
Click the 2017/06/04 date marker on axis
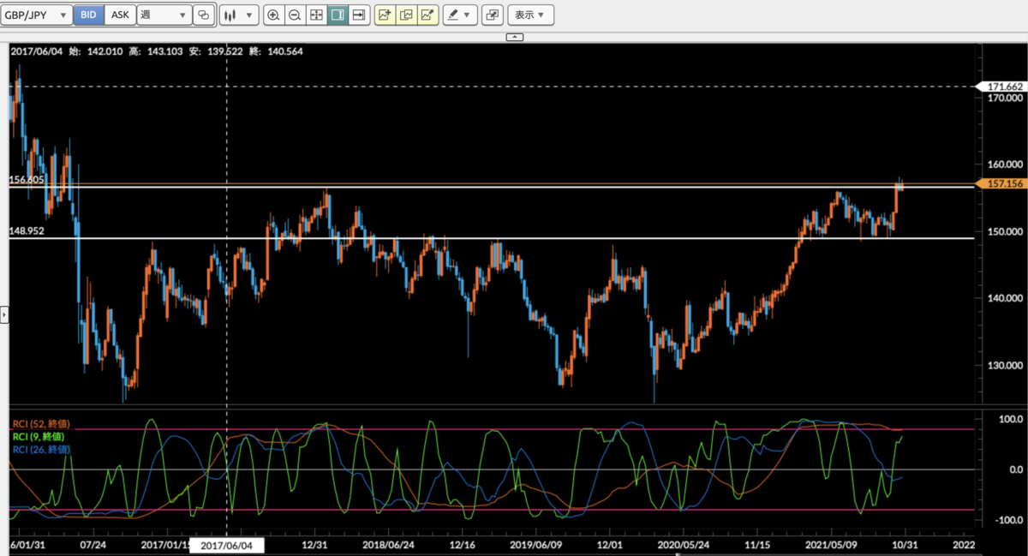(x=227, y=544)
